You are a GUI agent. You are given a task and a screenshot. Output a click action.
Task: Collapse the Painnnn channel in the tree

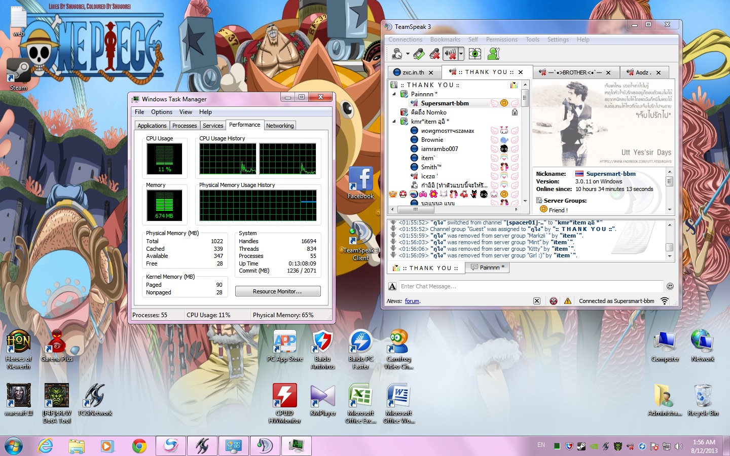(x=394, y=94)
